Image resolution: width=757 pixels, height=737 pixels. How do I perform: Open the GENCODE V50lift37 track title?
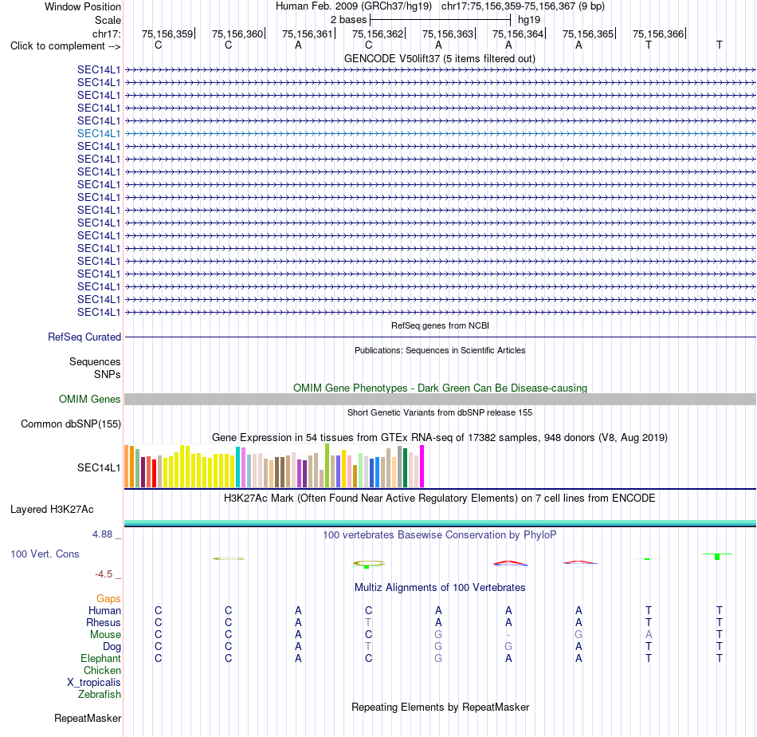point(439,58)
